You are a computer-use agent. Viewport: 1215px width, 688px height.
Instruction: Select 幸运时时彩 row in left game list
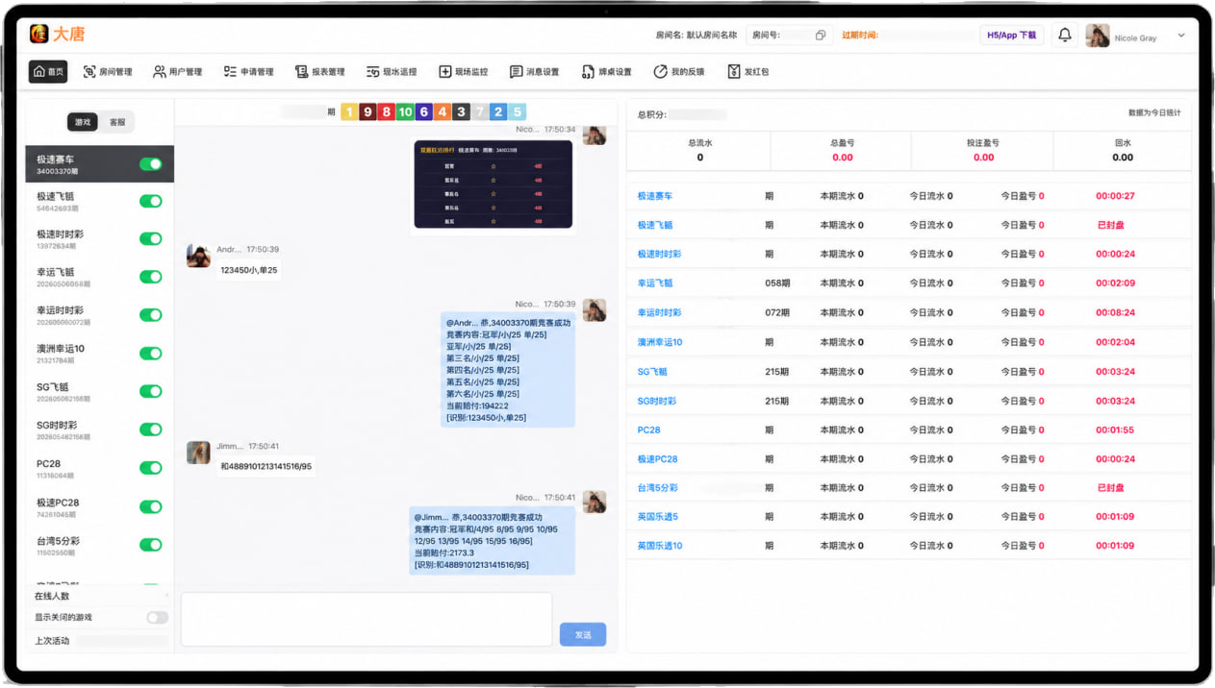[100, 315]
